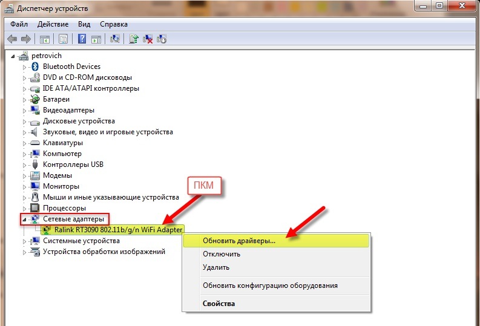Select the petrovich label
The width and height of the screenshot is (480, 326).
pyautogui.click(x=47, y=56)
